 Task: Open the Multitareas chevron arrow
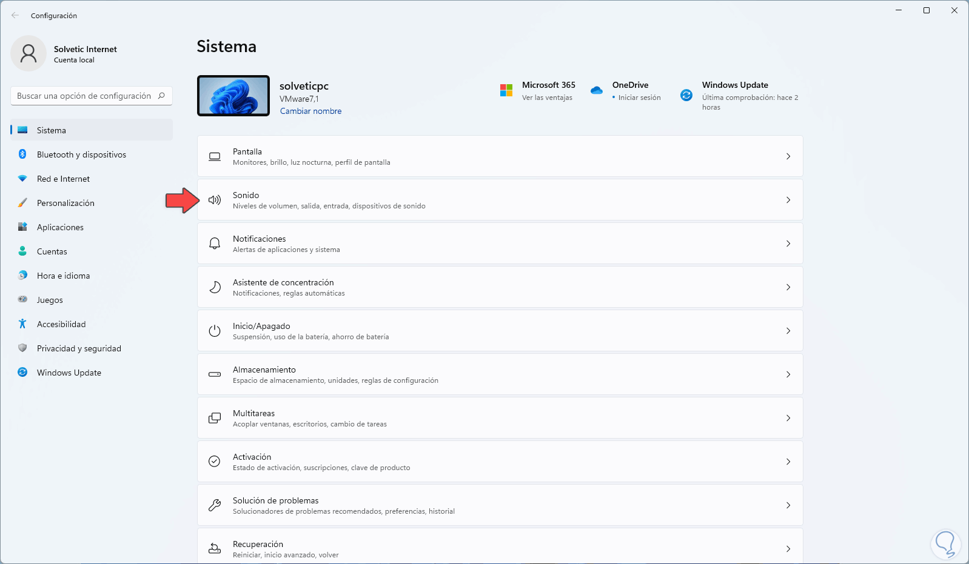[x=788, y=418]
